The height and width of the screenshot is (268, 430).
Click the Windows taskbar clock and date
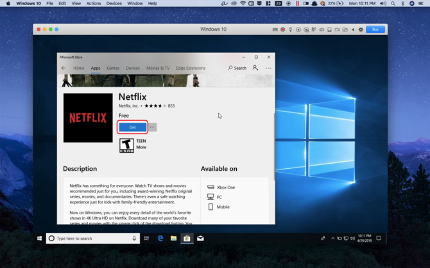coord(364,238)
